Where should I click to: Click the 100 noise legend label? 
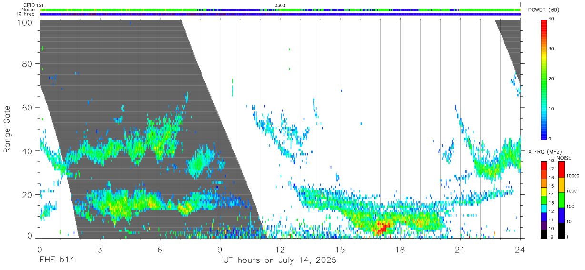[x=571, y=206]
